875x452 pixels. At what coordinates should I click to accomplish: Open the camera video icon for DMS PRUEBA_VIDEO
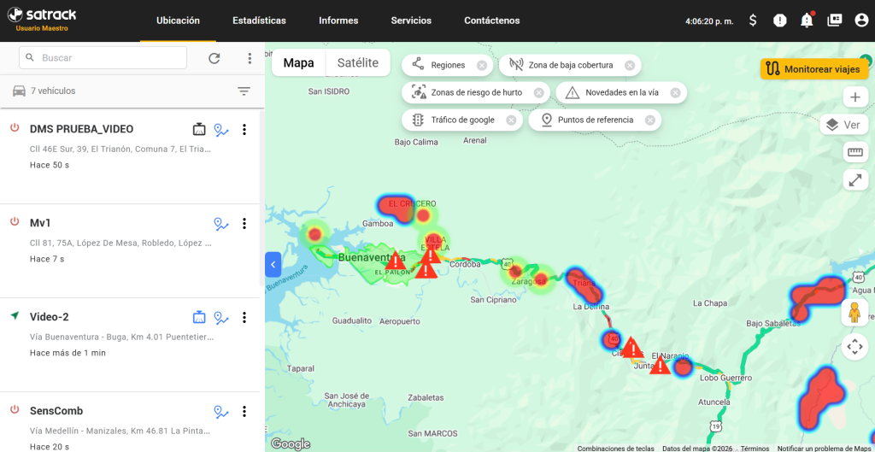[x=199, y=130]
